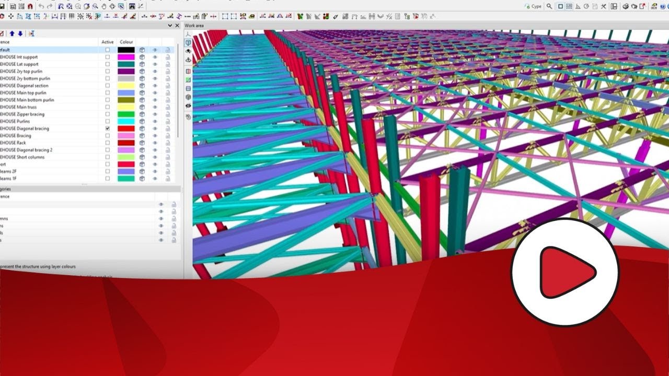Click the Redo arrow icon
Screen dimensions: 669x376
click(x=50, y=6)
